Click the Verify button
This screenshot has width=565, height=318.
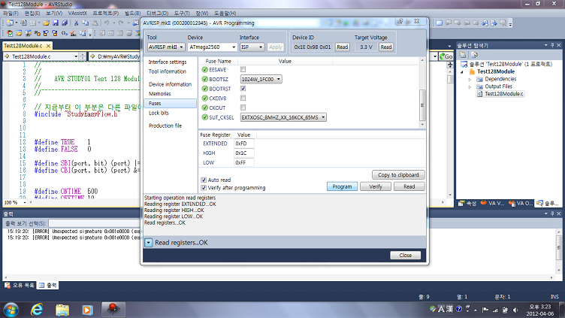(x=376, y=186)
